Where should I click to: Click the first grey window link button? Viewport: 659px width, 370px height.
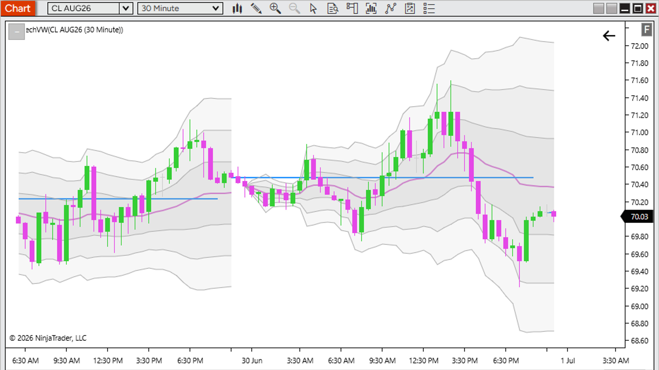coord(599,9)
